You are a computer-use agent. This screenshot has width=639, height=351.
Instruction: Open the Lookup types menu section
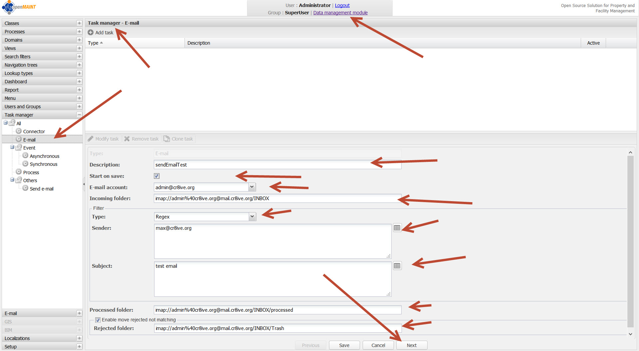tap(19, 73)
